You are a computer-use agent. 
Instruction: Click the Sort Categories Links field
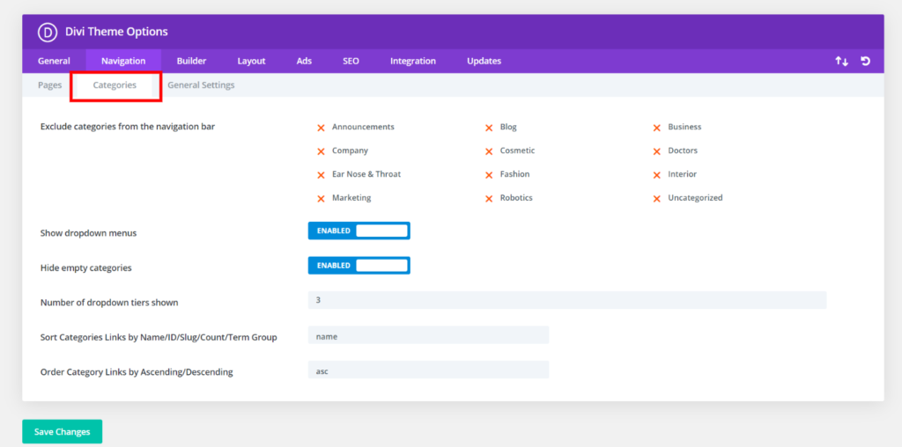429,335
